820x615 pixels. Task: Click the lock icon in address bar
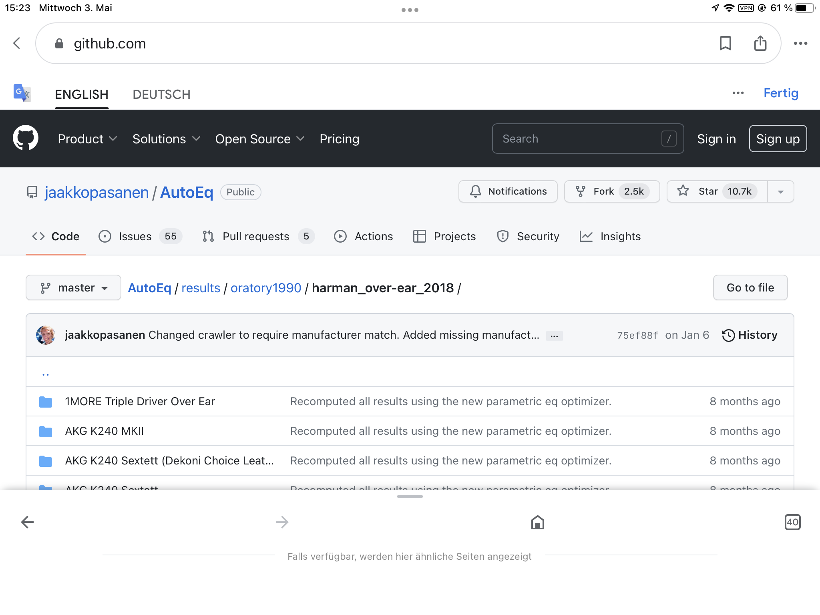59,43
